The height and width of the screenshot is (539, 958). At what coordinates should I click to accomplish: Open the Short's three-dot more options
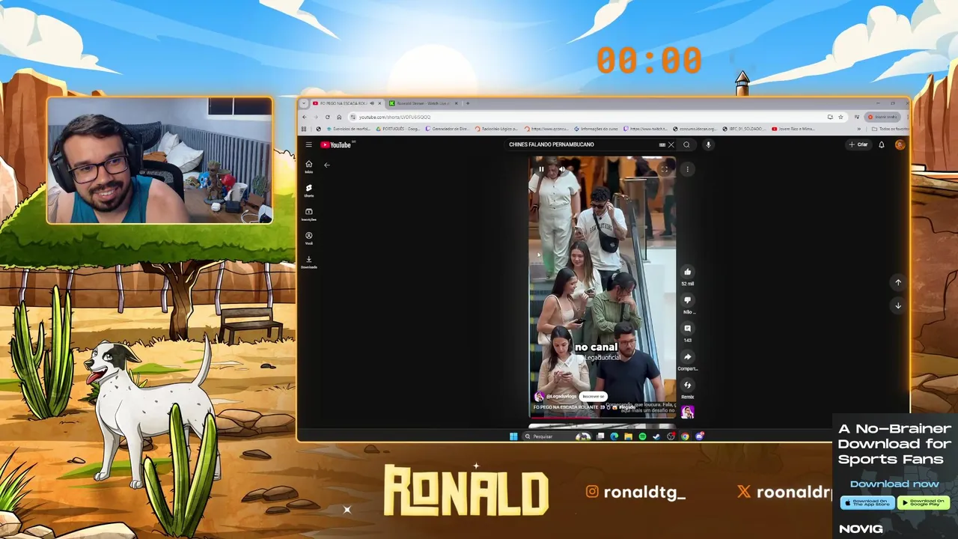pos(687,169)
